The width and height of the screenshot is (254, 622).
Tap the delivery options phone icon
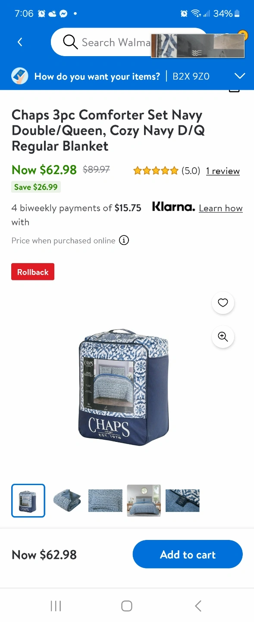[x=20, y=76]
